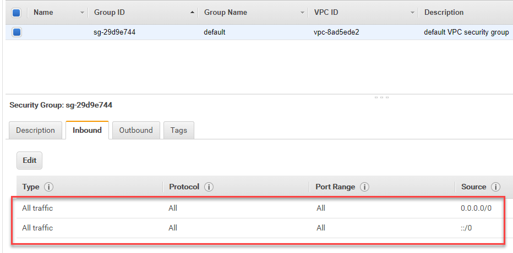Screen dimensions: 513x253
Task: Click the info icon next to Source
Action: tap(495, 187)
